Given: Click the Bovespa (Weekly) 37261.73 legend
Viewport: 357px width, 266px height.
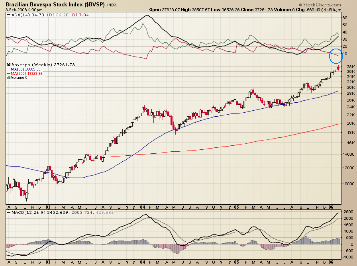Looking at the screenshot, I should (x=43, y=65).
